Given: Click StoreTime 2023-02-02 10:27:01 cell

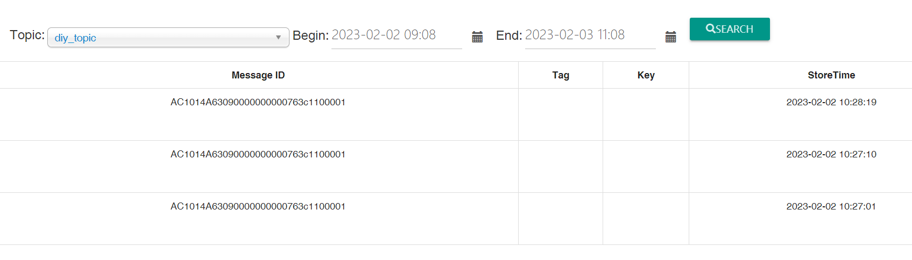Looking at the screenshot, I should click(x=831, y=206).
